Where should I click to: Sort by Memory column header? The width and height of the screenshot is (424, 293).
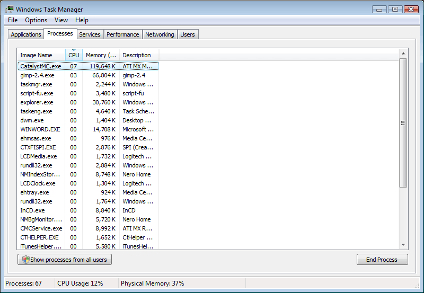(x=101, y=55)
